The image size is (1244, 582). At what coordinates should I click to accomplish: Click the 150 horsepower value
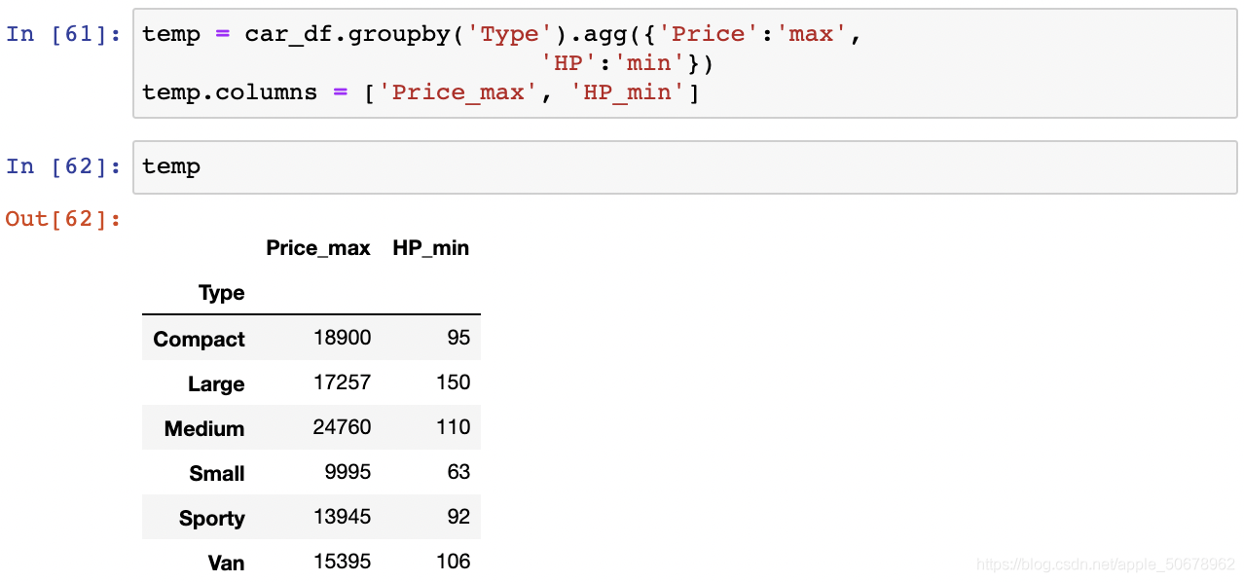point(453,382)
